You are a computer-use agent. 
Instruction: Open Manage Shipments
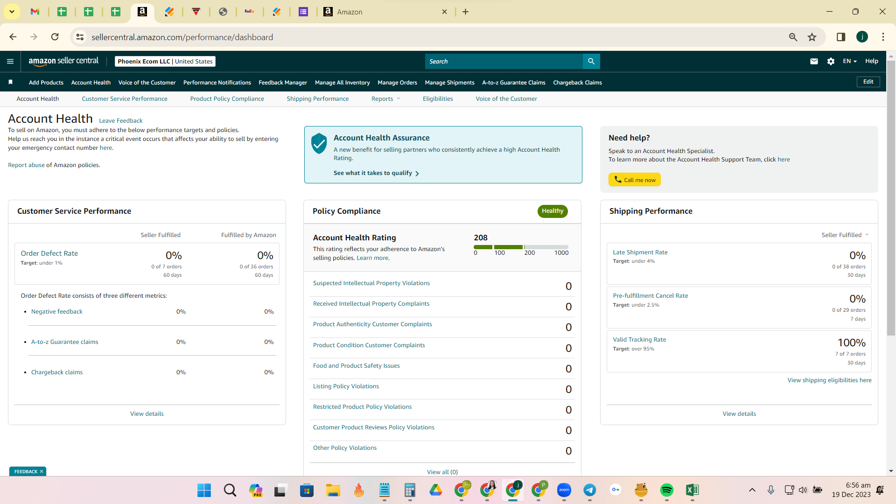pos(449,82)
